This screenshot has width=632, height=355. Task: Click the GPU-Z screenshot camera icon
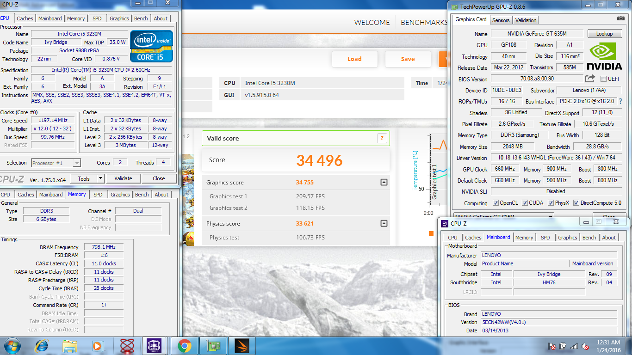(x=620, y=18)
